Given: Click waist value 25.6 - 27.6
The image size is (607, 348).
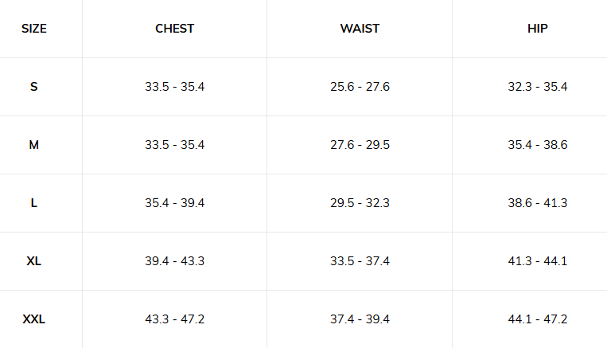Looking at the screenshot, I should point(360,87).
